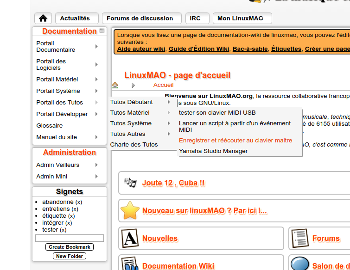Click the document list icon beside Forums
The height and width of the screenshot is (270, 350).
[300, 238]
